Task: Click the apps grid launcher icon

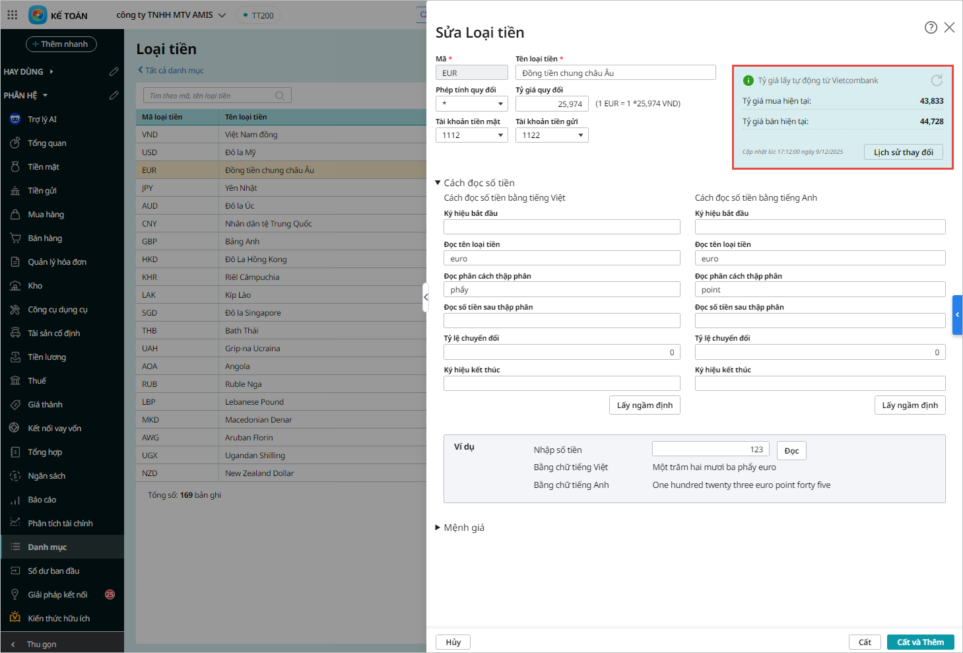Action: pos(13,15)
